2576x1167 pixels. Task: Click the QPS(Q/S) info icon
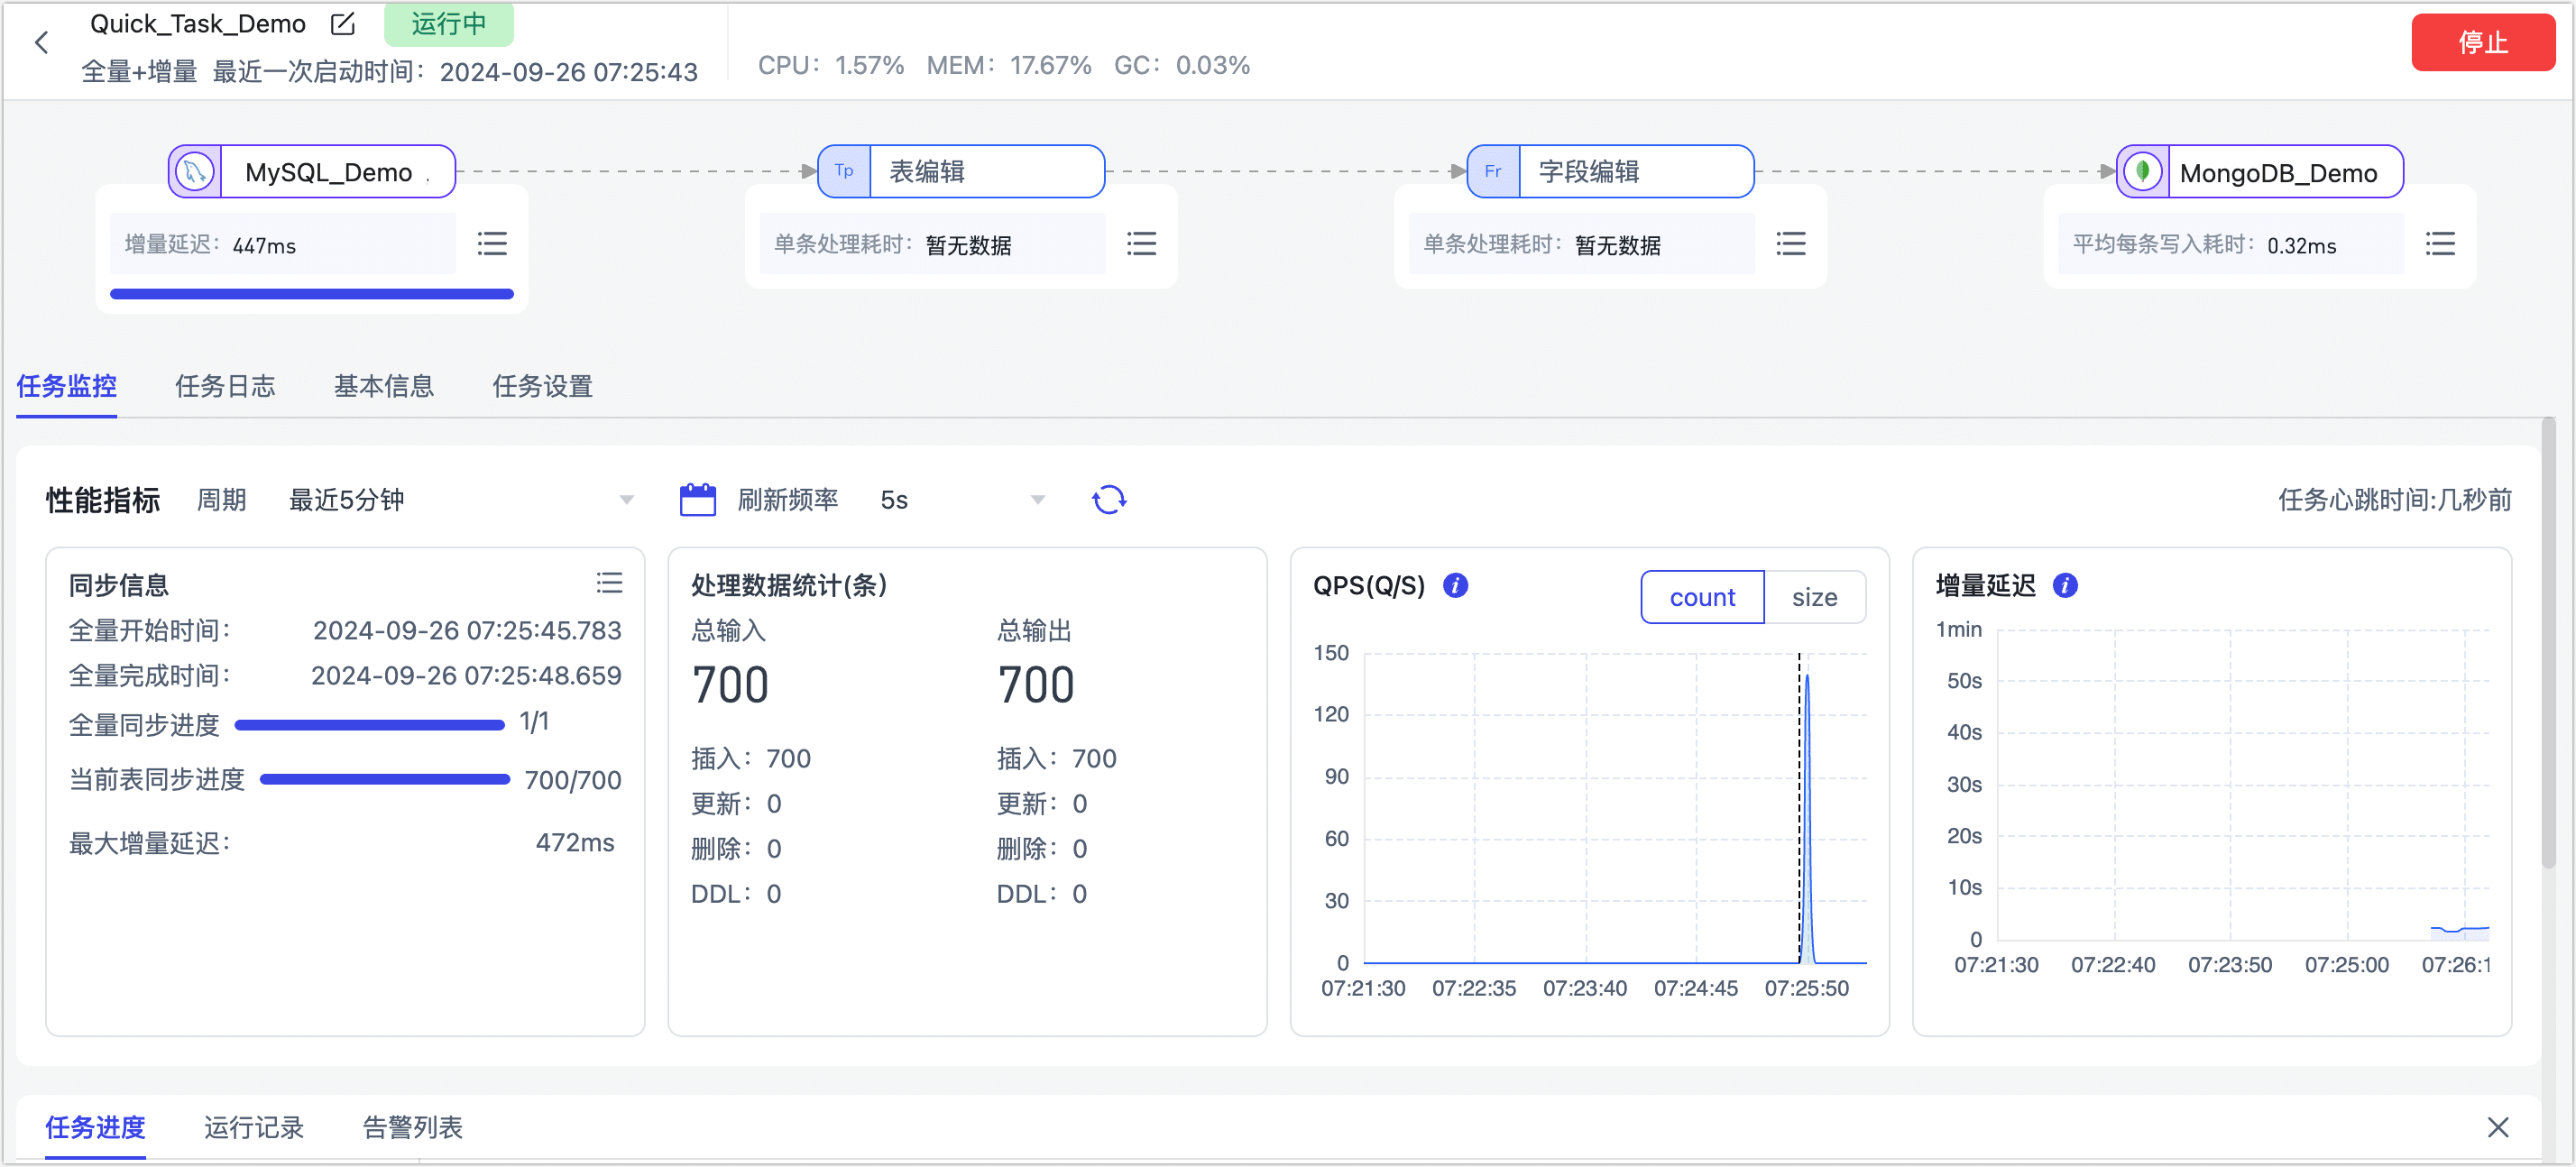(x=1455, y=585)
